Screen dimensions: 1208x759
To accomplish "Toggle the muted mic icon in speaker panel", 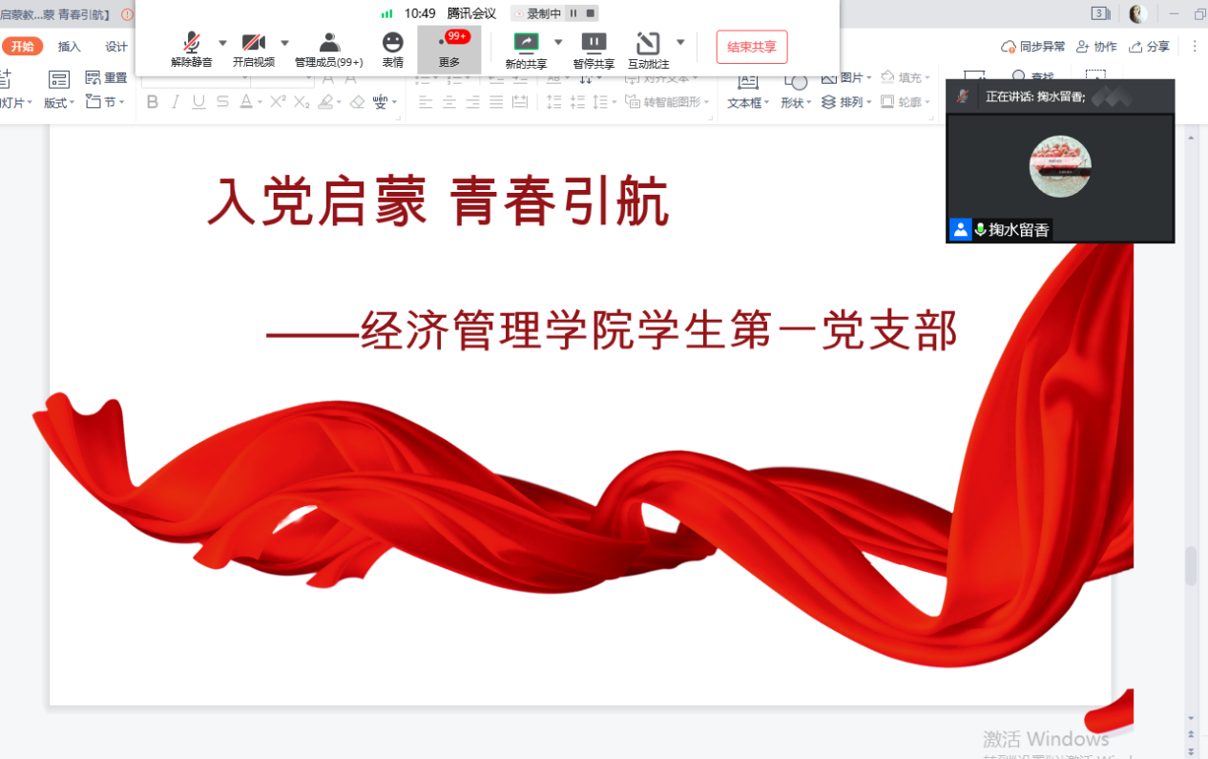I will pos(964,96).
